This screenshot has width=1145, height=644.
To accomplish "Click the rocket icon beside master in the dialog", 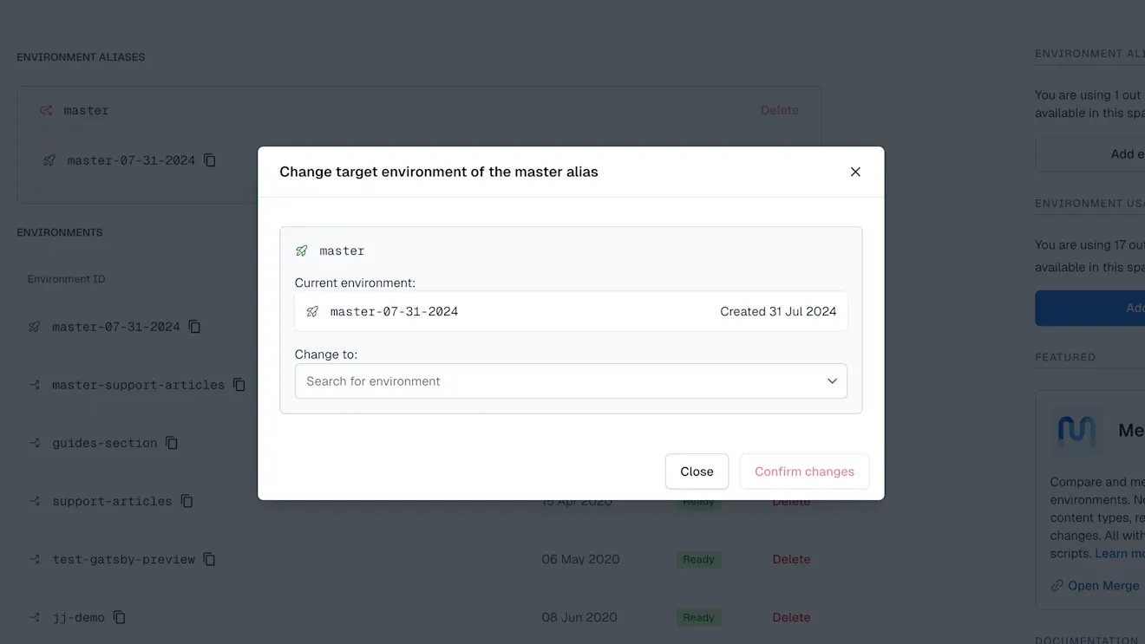I will point(302,250).
